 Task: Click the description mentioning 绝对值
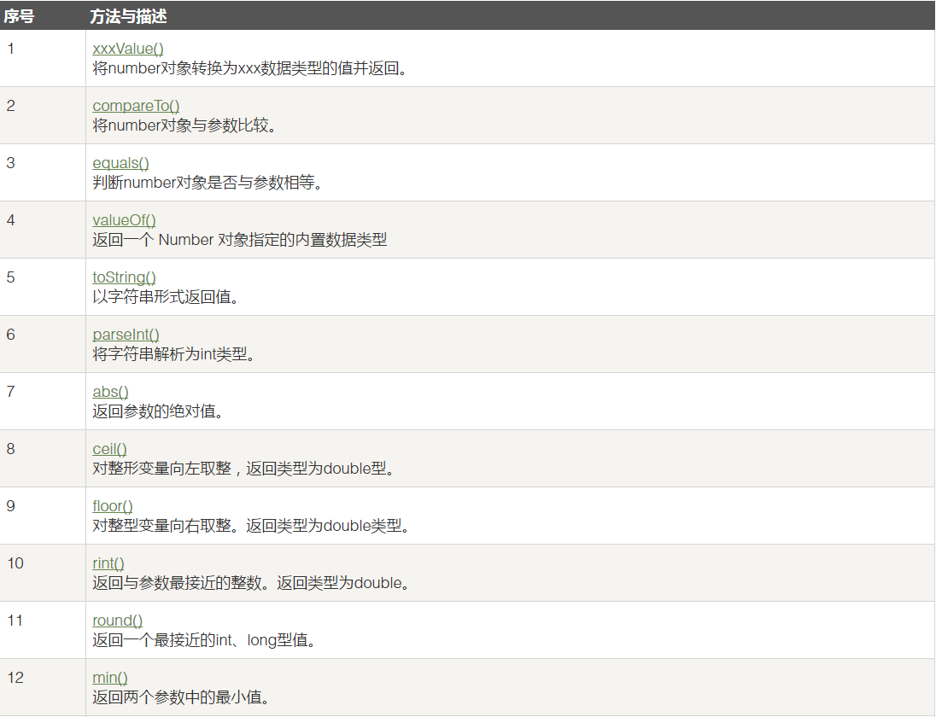(x=157, y=411)
